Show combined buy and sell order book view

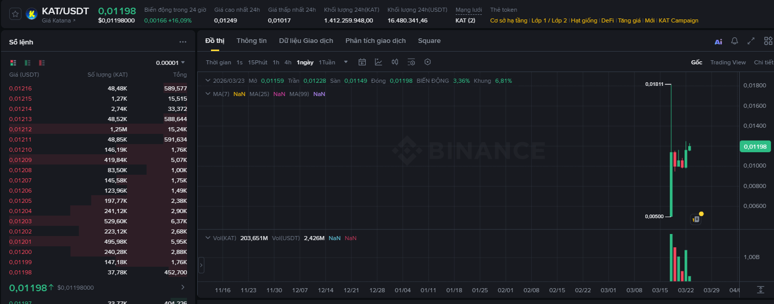[13, 62]
